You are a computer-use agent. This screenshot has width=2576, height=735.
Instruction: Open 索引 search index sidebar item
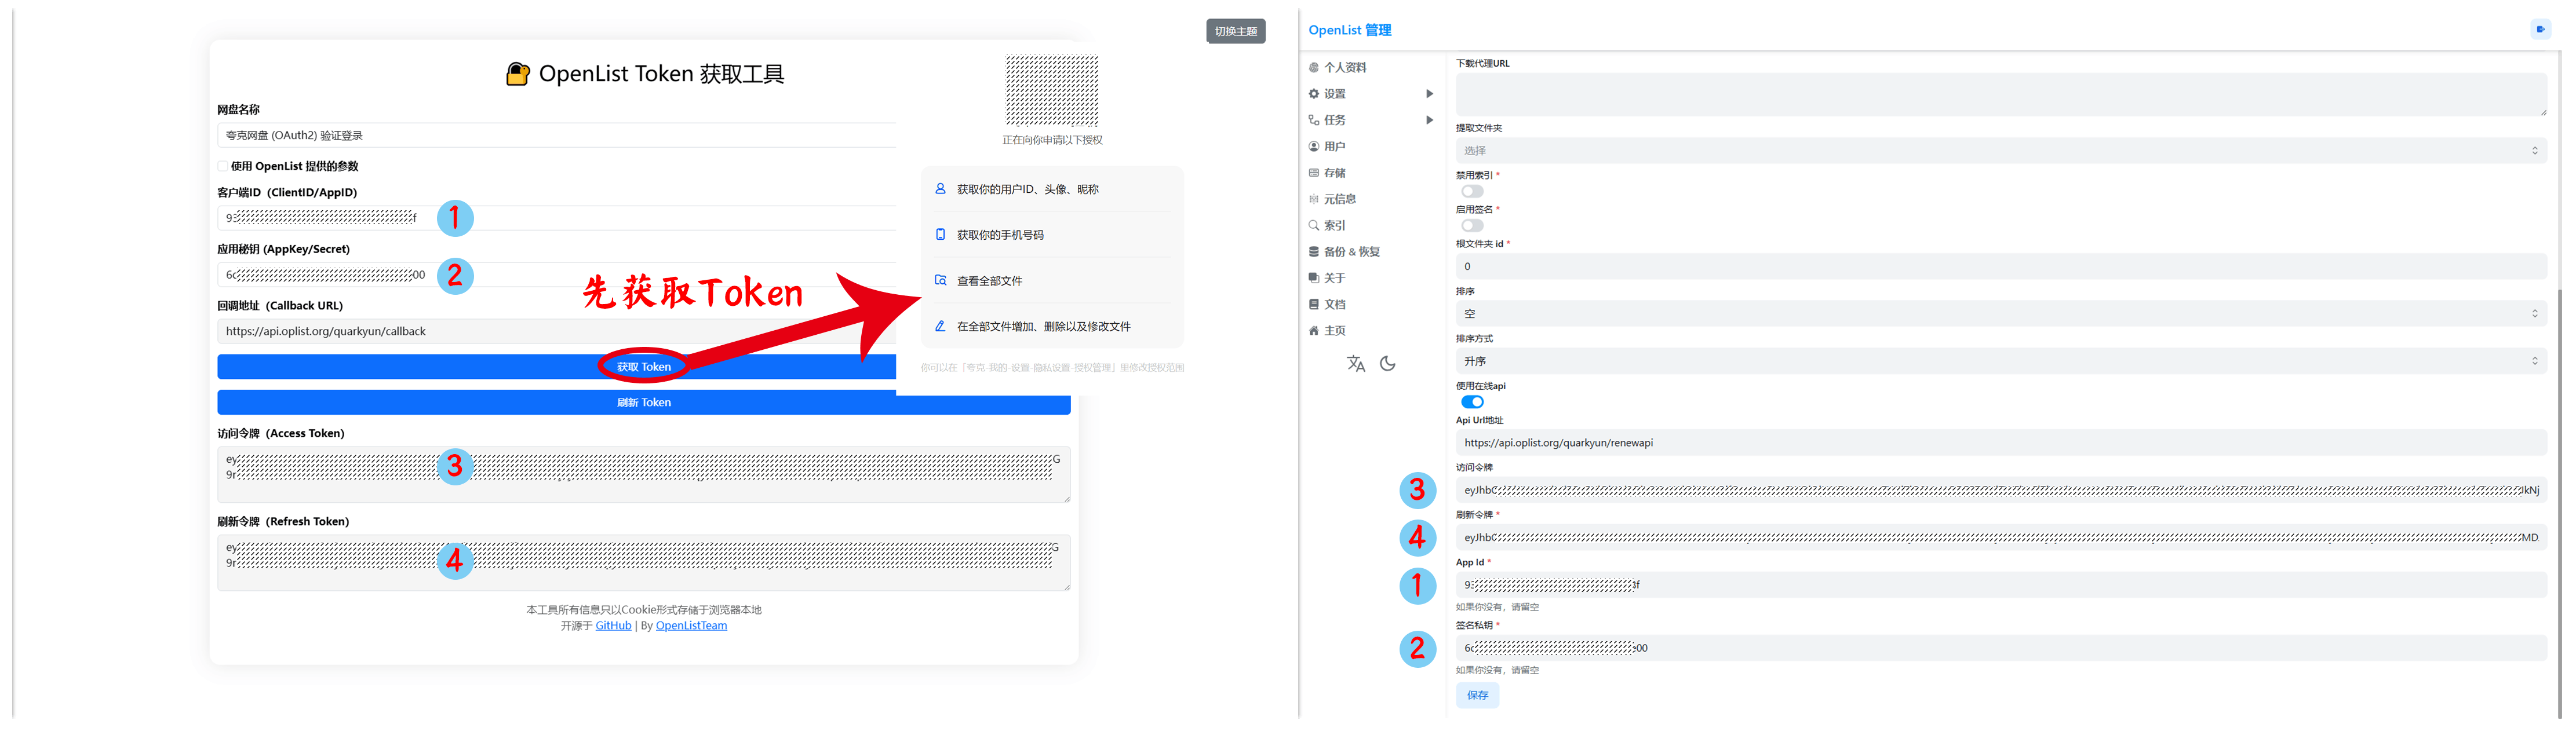[x=1334, y=226]
